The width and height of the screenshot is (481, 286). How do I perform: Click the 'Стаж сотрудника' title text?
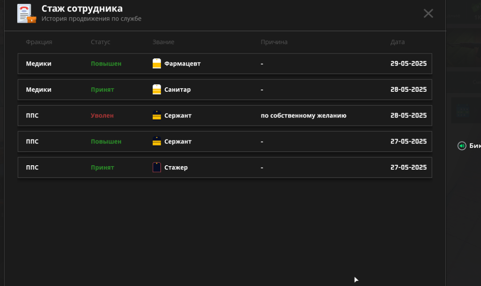[82, 8]
